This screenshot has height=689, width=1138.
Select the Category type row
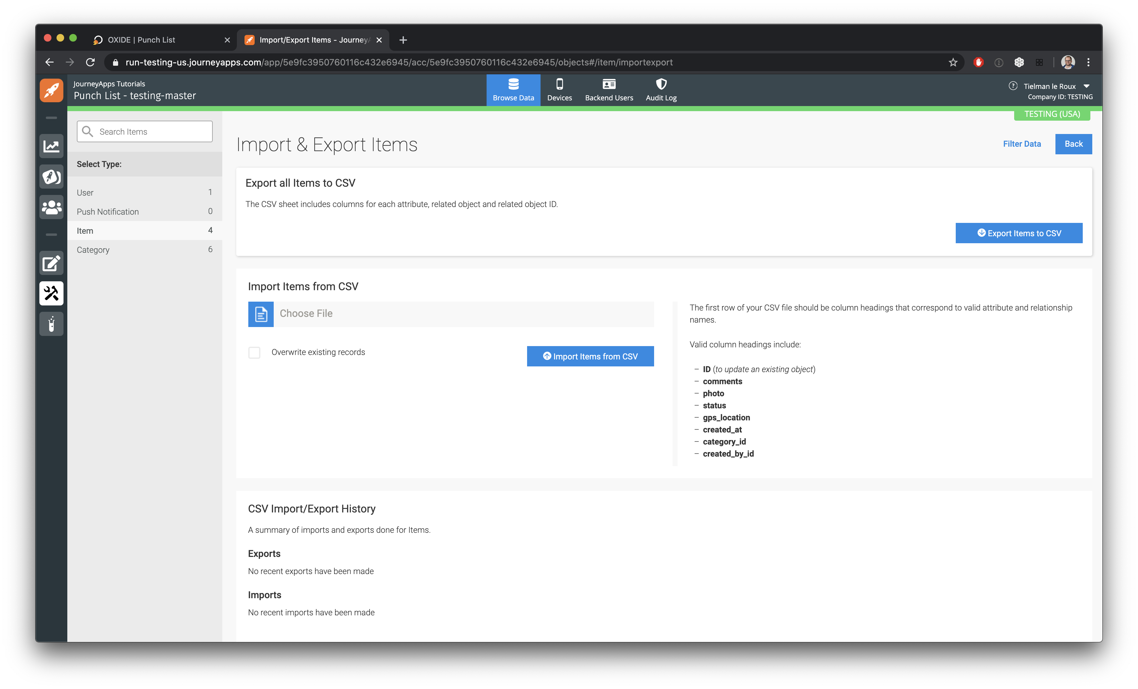(x=144, y=249)
